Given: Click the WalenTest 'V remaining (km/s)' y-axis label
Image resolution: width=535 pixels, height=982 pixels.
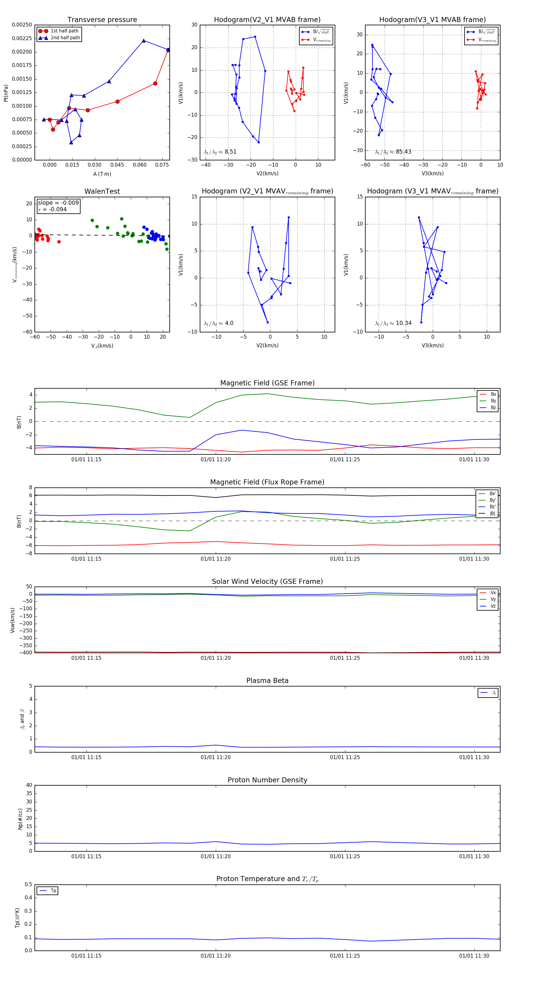Looking at the screenshot, I should pyautogui.click(x=15, y=265).
